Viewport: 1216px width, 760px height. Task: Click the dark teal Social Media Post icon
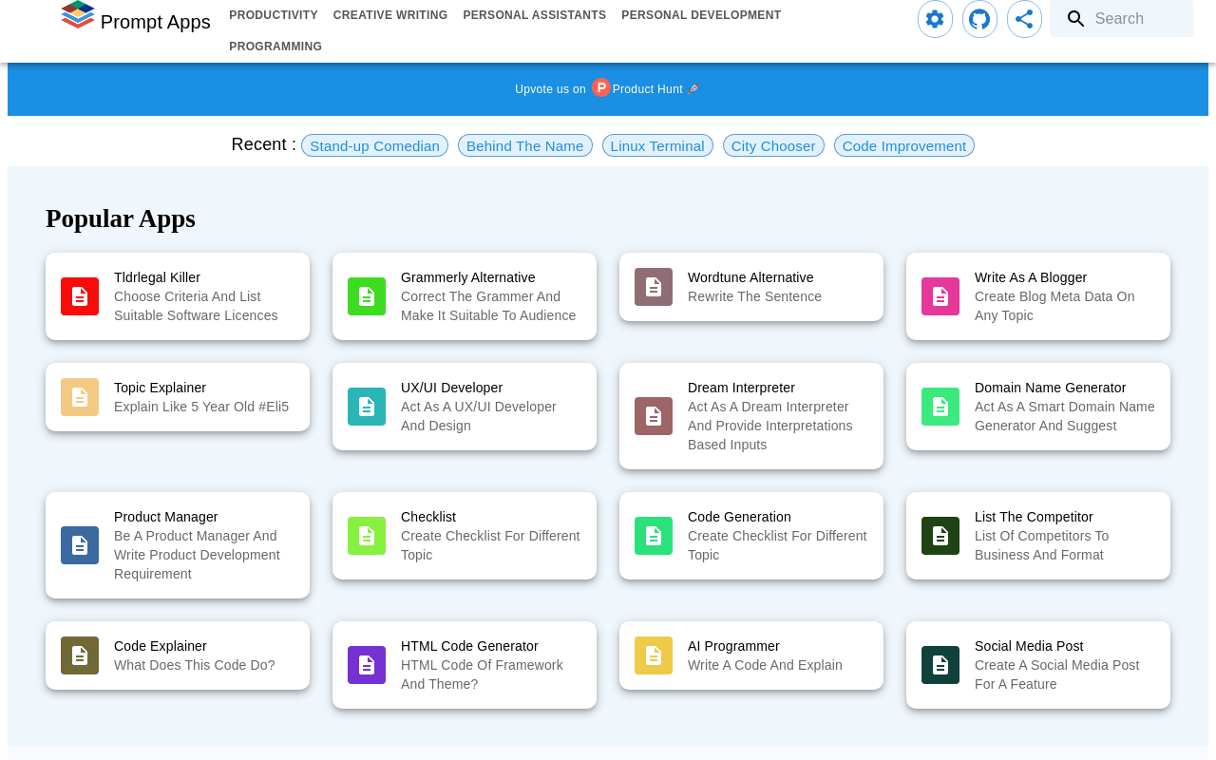940,665
